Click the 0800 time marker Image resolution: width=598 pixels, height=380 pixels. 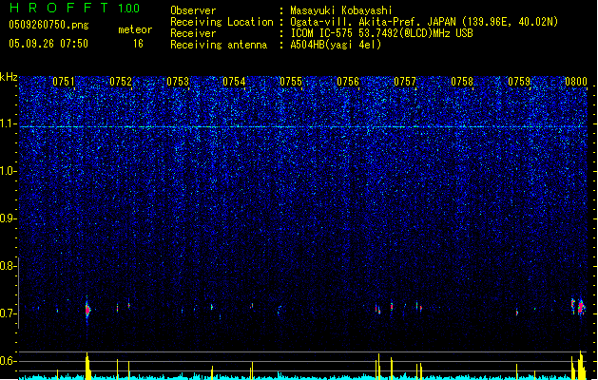pos(576,82)
